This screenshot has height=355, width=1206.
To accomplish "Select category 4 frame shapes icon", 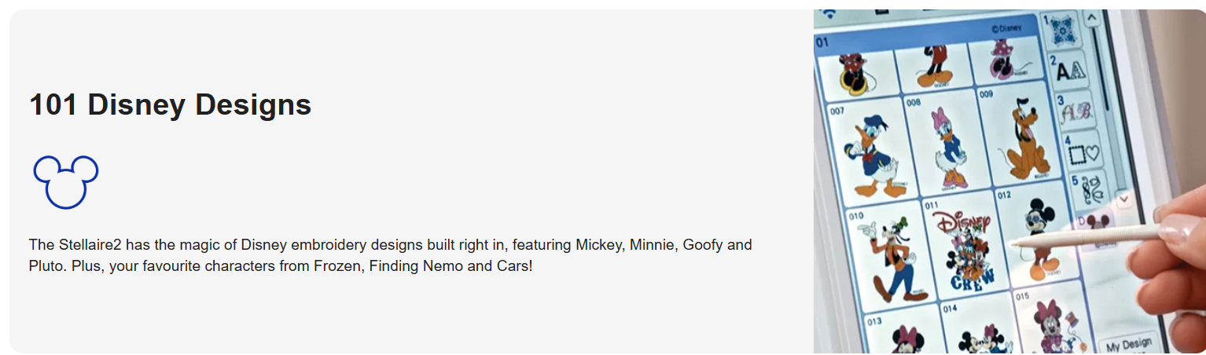I will [x=1083, y=150].
